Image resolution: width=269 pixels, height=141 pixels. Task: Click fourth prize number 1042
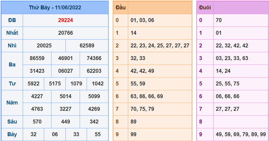(98, 84)
